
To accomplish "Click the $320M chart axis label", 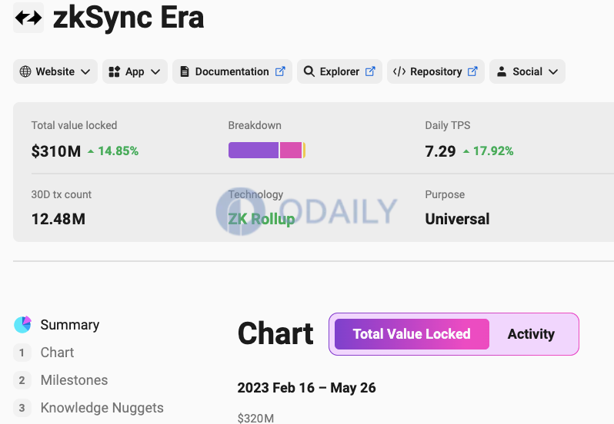I will [255, 418].
